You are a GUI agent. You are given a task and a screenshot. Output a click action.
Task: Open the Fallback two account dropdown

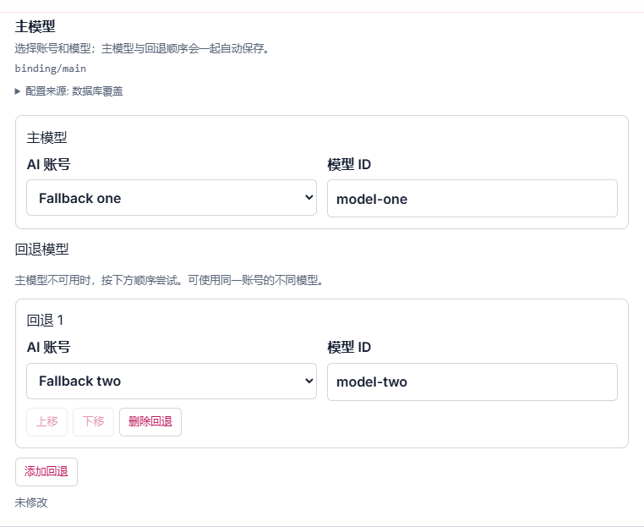pos(172,381)
